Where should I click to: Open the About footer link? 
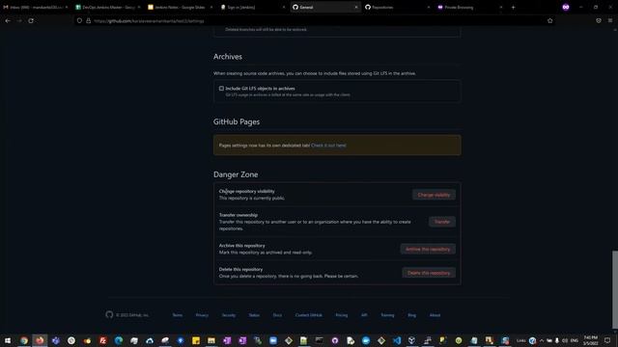pyautogui.click(x=435, y=315)
